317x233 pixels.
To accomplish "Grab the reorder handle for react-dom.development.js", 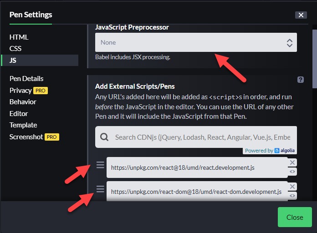I will coord(100,189).
